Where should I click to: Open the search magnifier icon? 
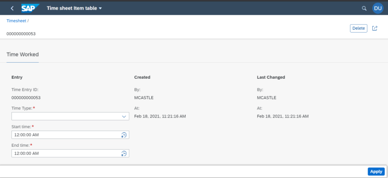pos(364,8)
